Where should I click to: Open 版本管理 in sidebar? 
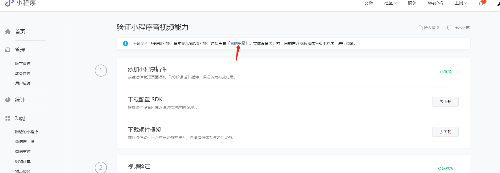[23, 63]
